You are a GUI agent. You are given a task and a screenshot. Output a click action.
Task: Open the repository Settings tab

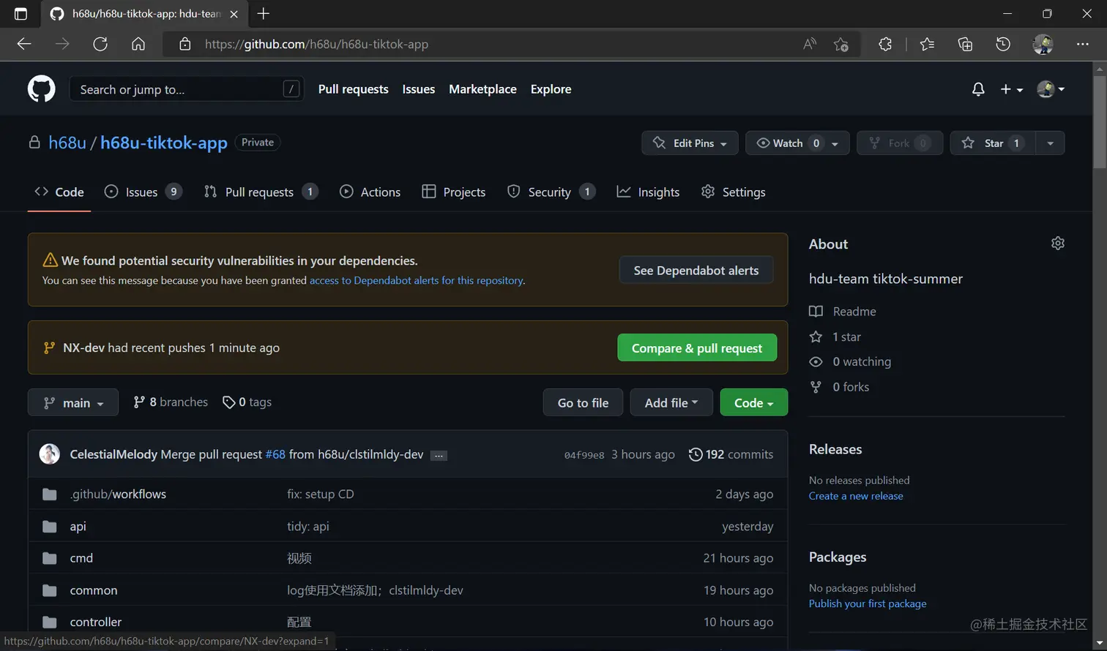733,192
